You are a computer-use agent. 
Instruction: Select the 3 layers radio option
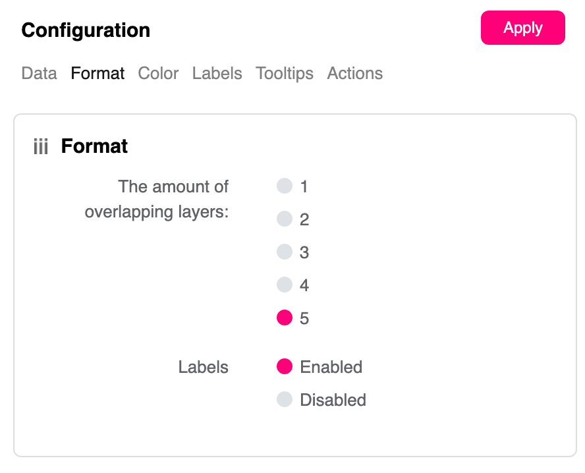point(285,252)
